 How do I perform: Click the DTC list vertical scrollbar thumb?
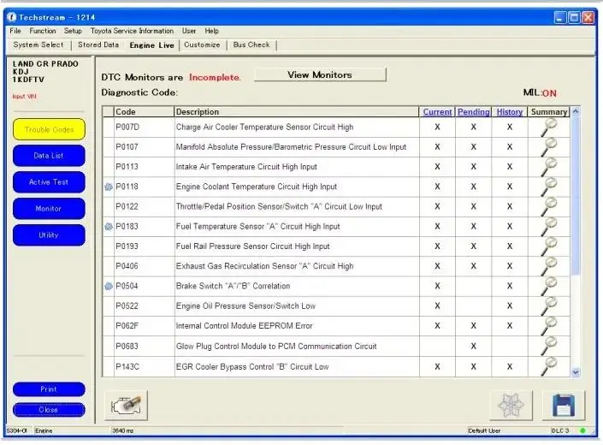[576, 195]
